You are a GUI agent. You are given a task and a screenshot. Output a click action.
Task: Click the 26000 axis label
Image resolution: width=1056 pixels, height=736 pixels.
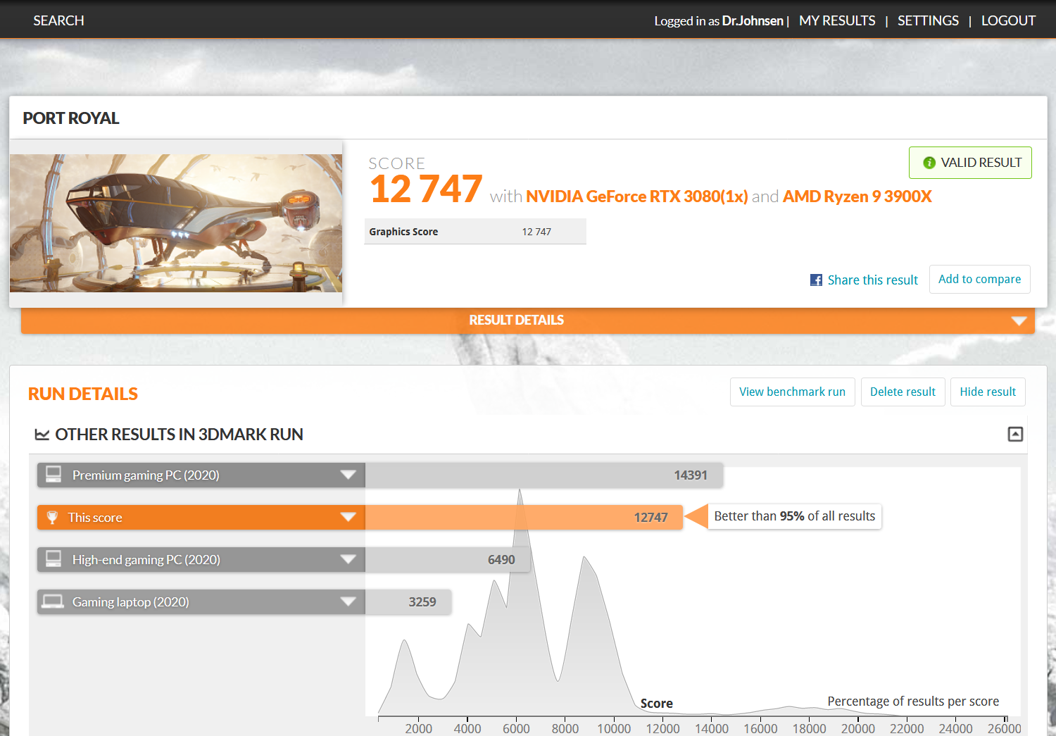tap(1004, 728)
